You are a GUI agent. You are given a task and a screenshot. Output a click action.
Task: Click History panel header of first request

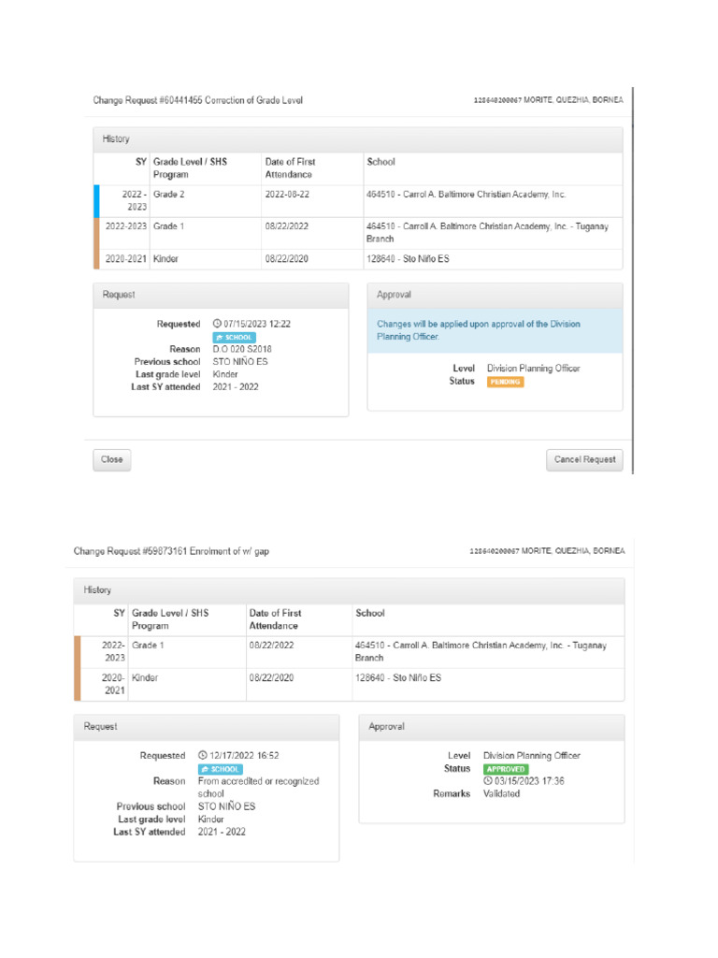pyautogui.click(x=358, y=139)
